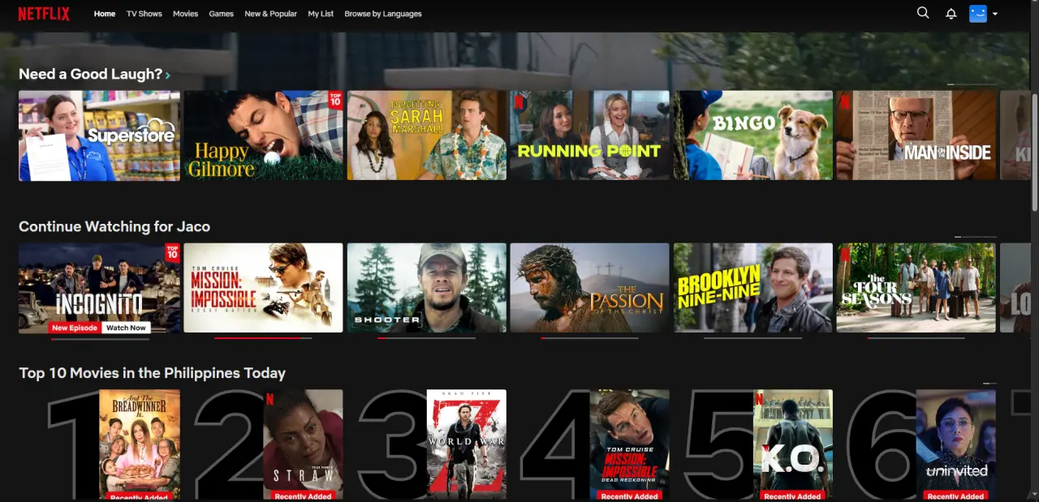Open the Running Point thumbnail
This screenshot has width=1039, height=502.
click(x=590, y=135)
